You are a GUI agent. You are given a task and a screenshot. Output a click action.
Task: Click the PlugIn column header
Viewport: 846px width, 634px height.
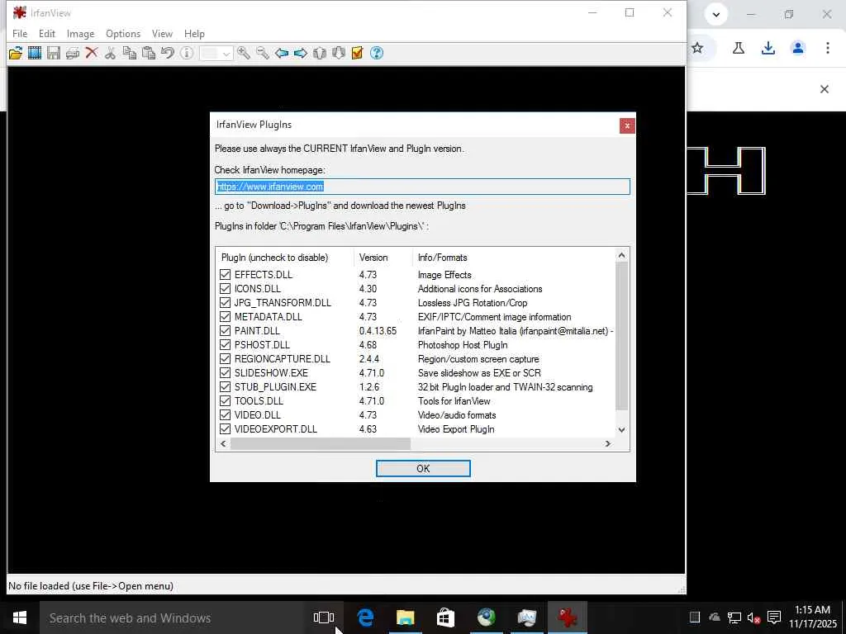[x=285, y=258]
